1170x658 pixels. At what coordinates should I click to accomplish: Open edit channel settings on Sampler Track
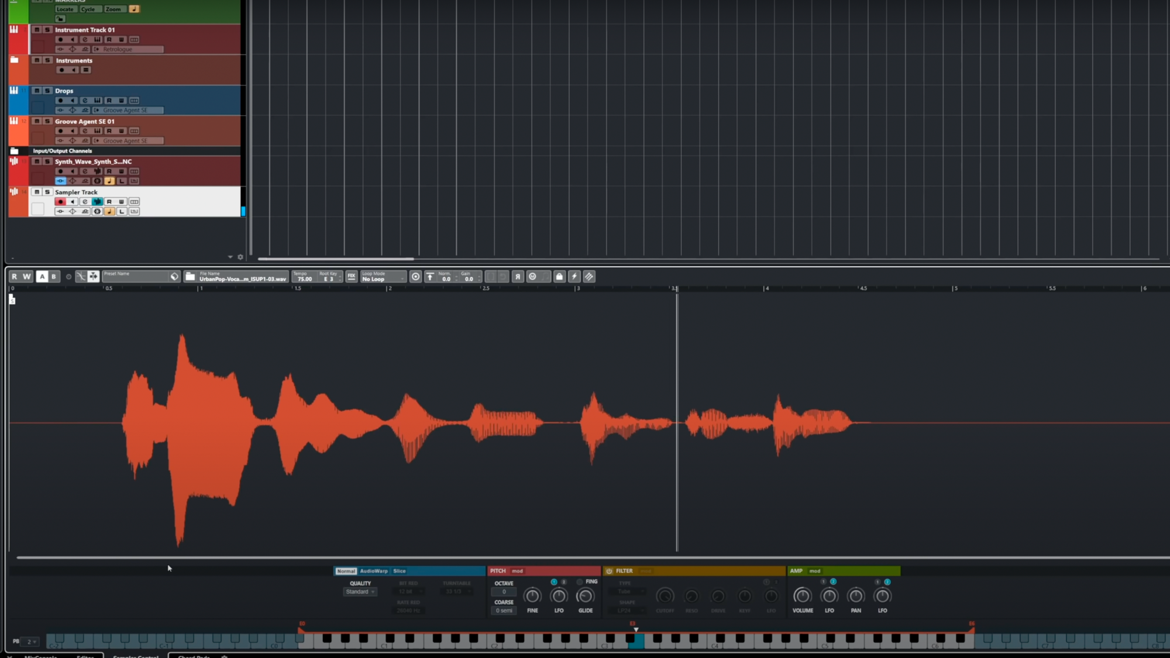(85, 202)
